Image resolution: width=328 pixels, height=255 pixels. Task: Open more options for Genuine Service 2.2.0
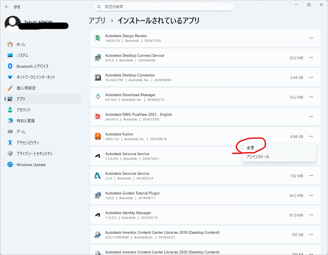point(311,176)
